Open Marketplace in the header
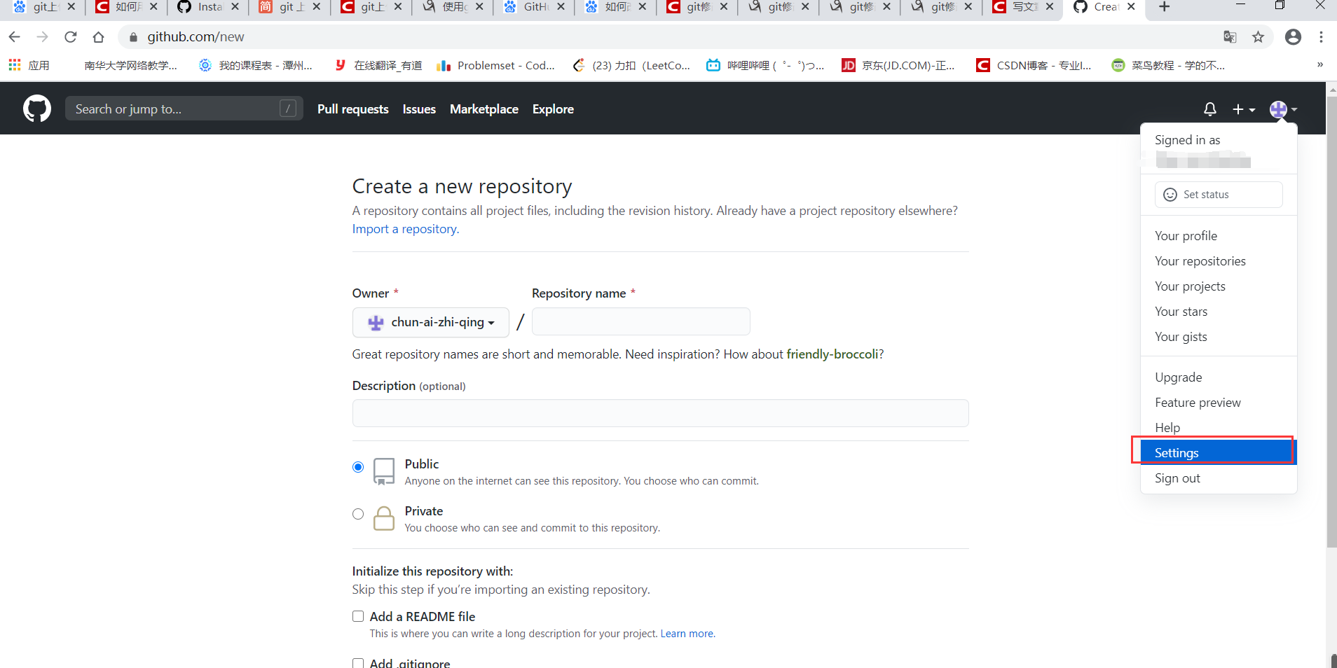Screen dimensions: 1337x668 pyautogui.click(x=484, y=109)
